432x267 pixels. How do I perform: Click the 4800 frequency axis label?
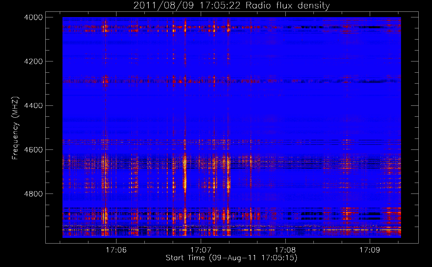tap(33, 194)
